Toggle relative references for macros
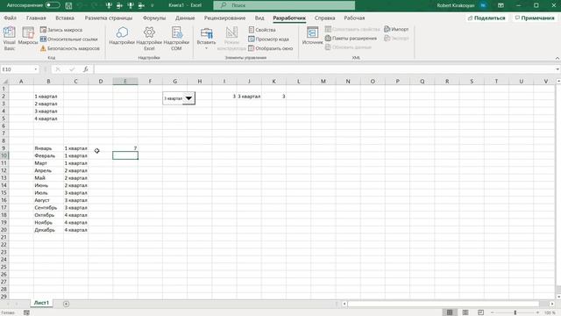The image size is (561, 316). click(x=68, y=39)
